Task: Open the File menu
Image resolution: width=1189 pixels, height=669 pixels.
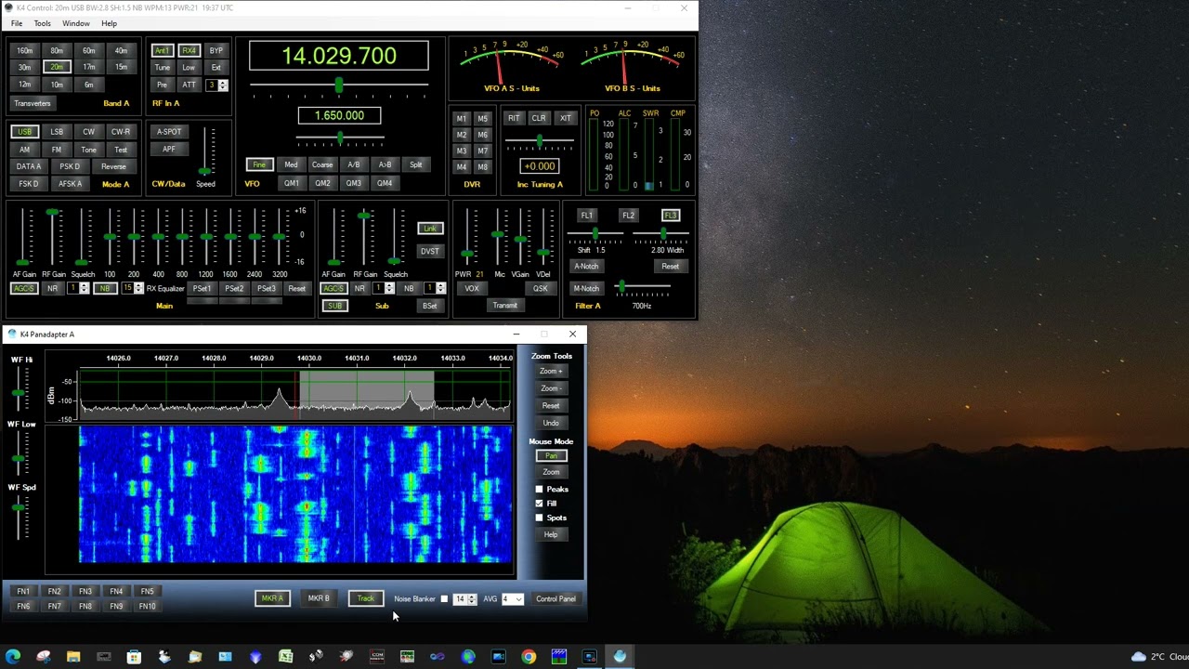Action: click(x=17, y=23)
